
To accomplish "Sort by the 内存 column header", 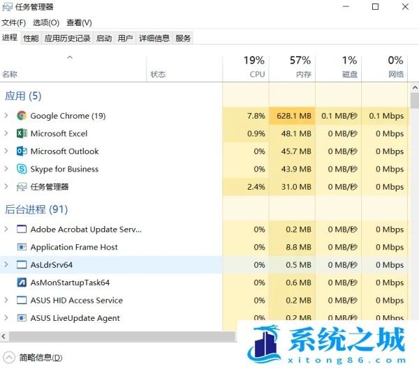I will pyautogui.click(x=292, y=68).
